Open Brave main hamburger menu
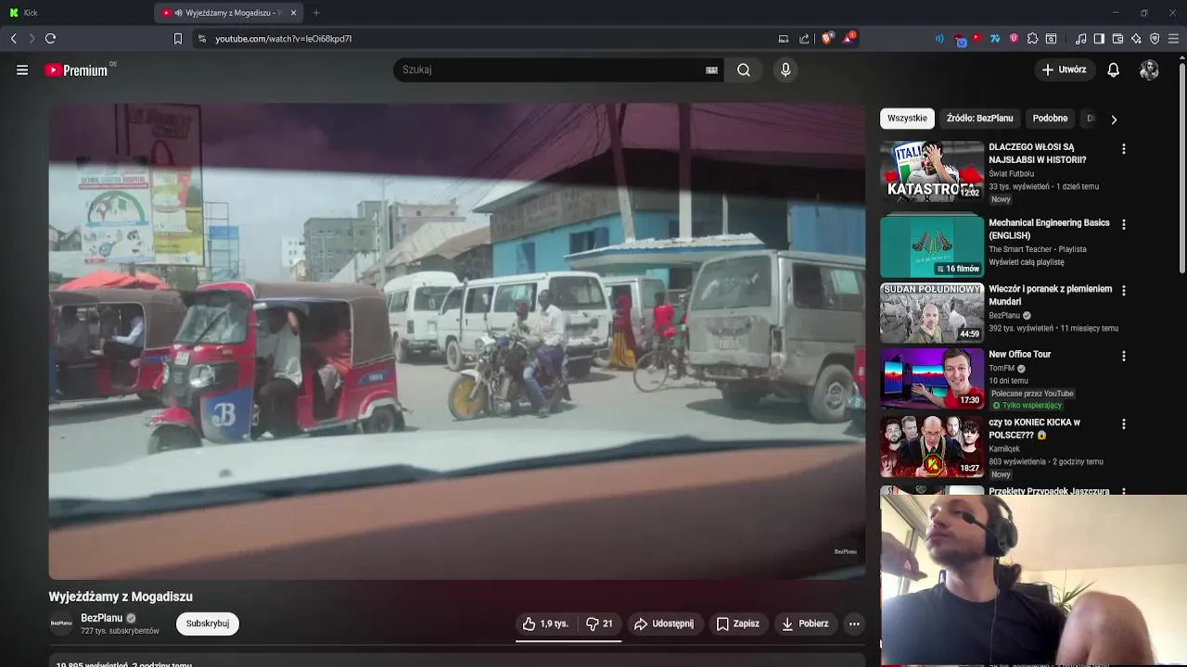The width and height of the screenshot is (1187, 667). coord(1174,38)
